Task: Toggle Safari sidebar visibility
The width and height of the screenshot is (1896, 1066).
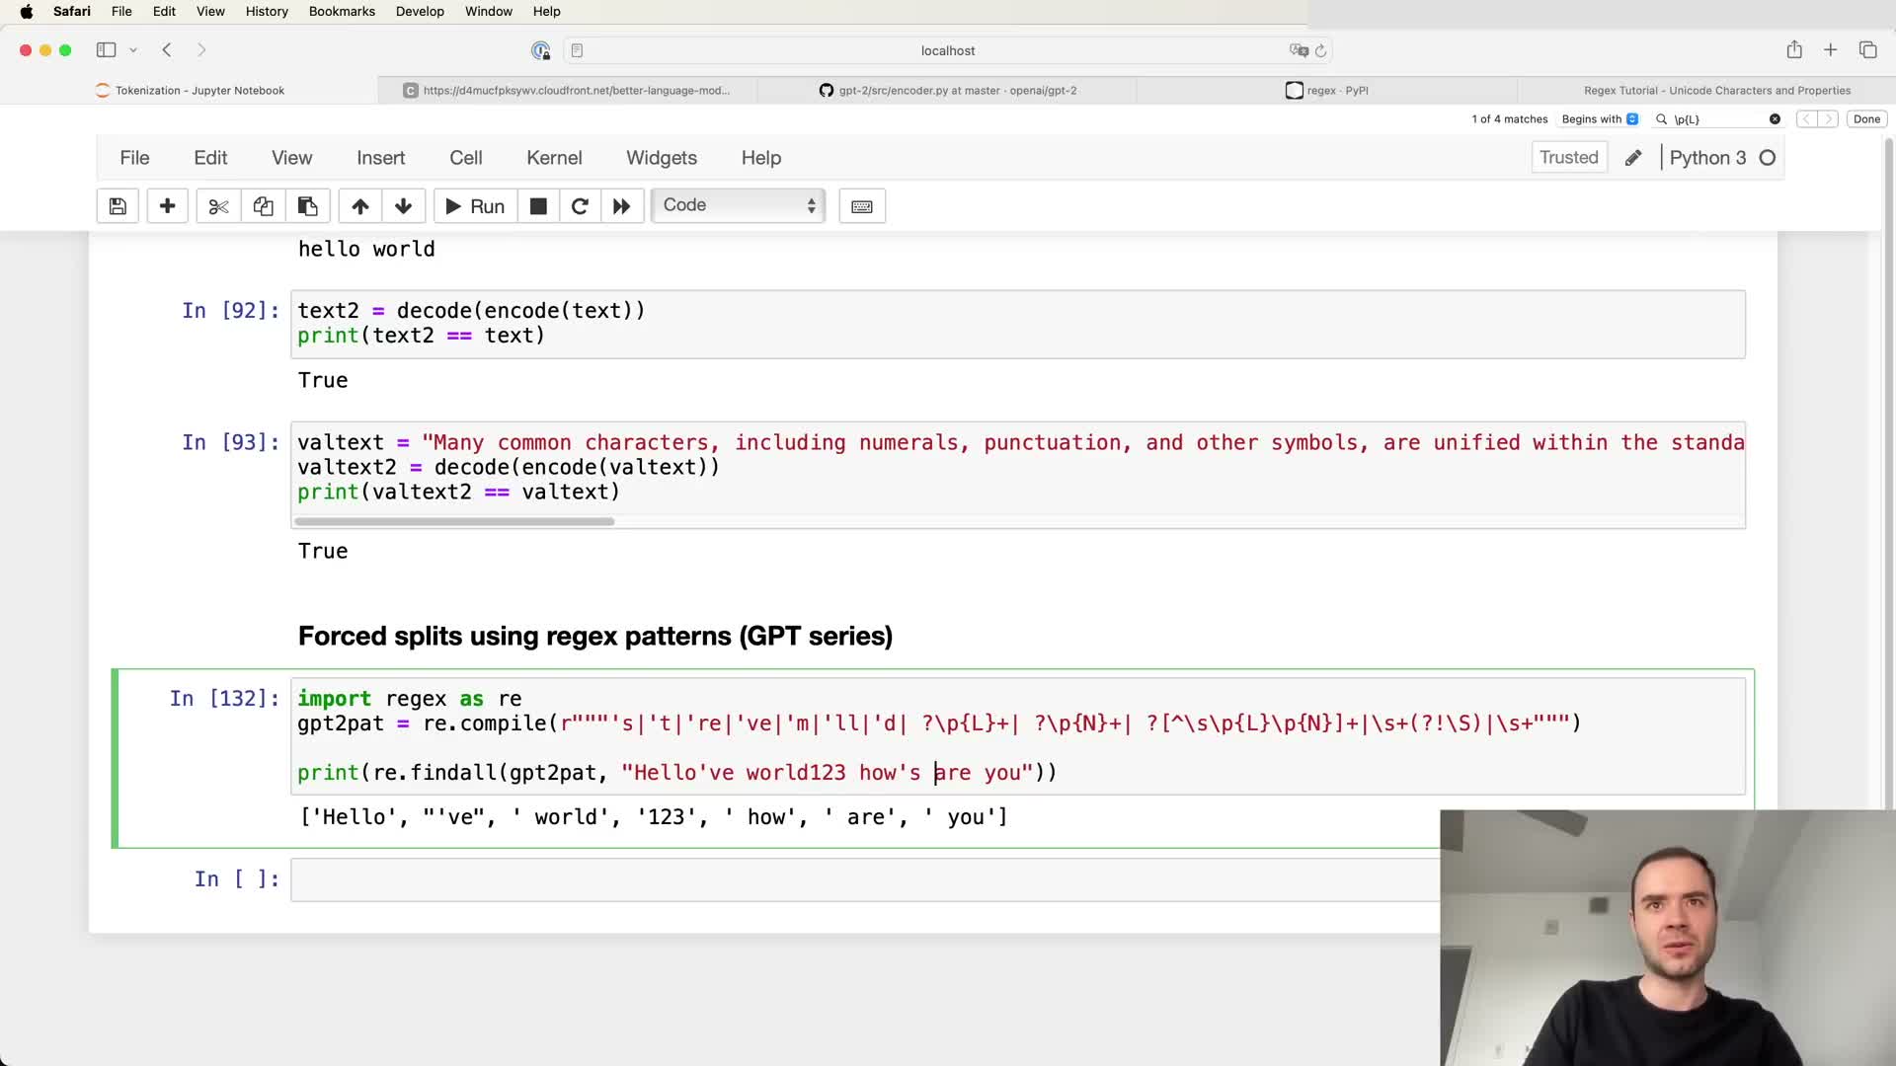Action: (106, 50)
